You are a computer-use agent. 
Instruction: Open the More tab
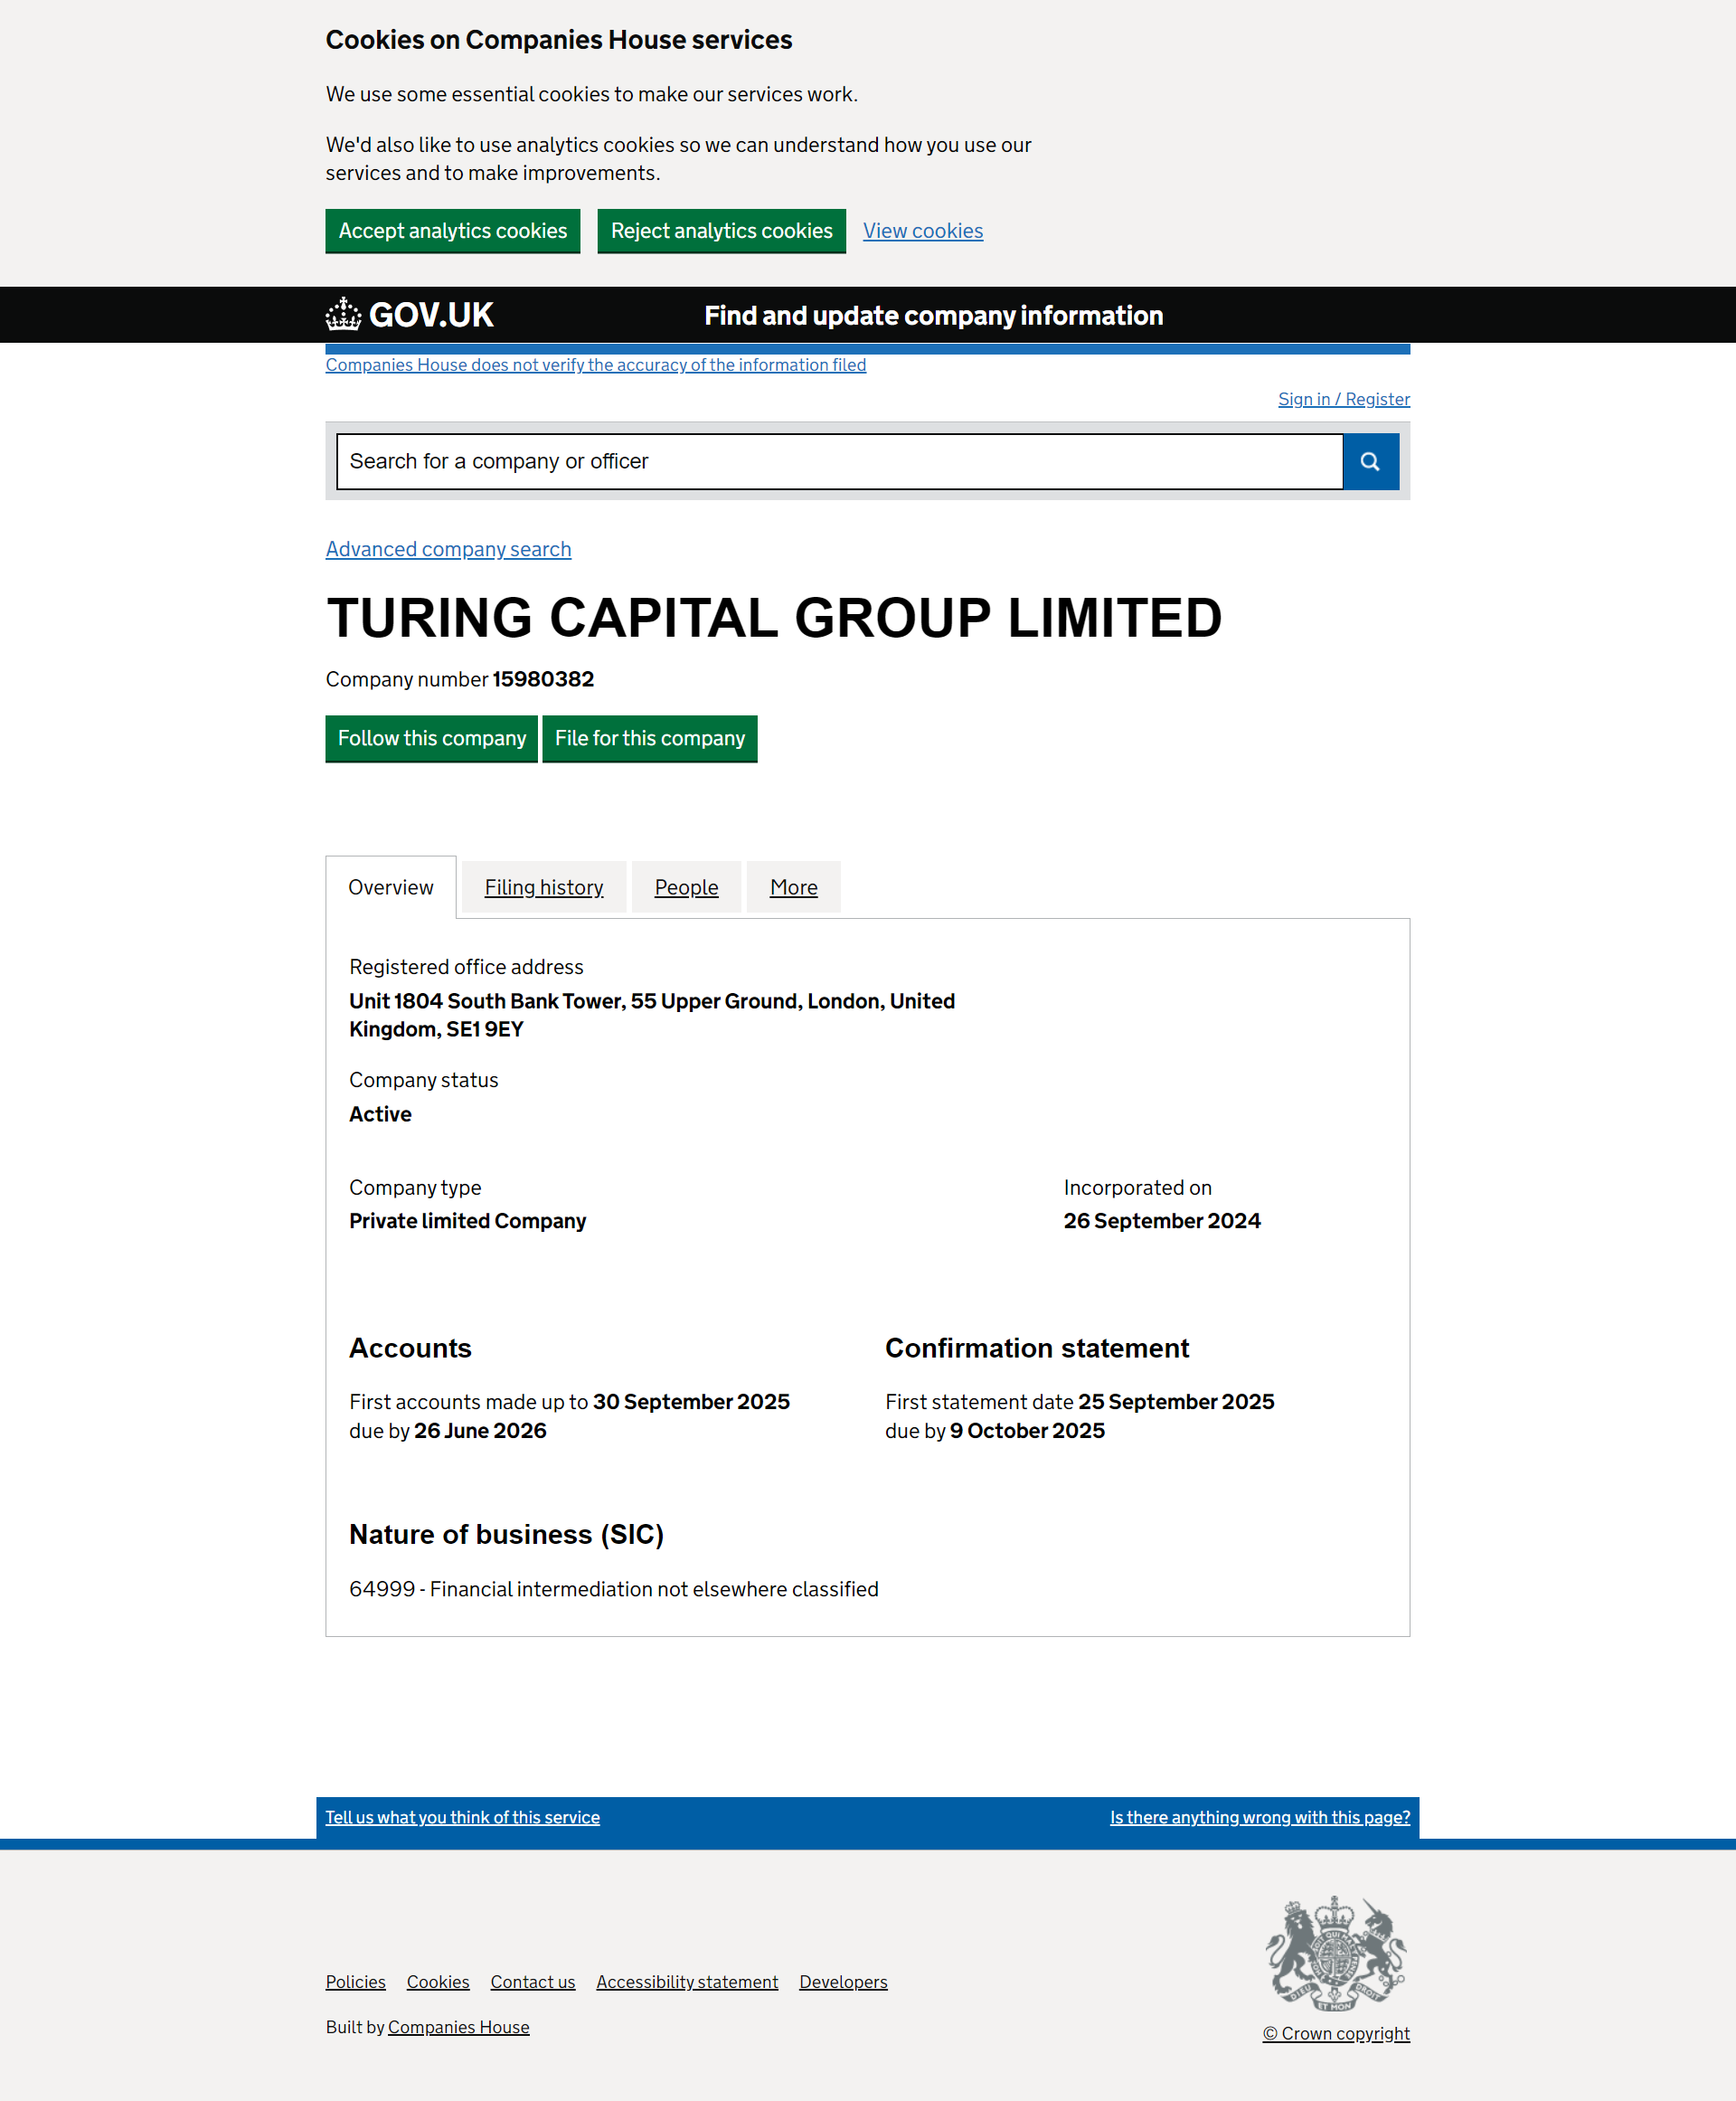click(x=794, y=887)
